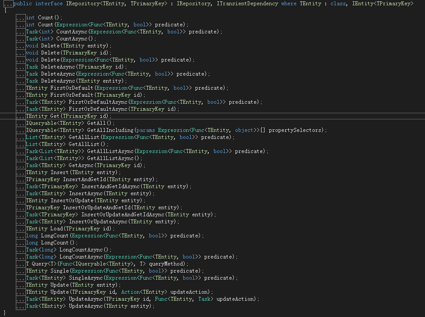
Task: Click the DeleteAsync(TPrimaryKey id) method
Action: tap(76, 67)
